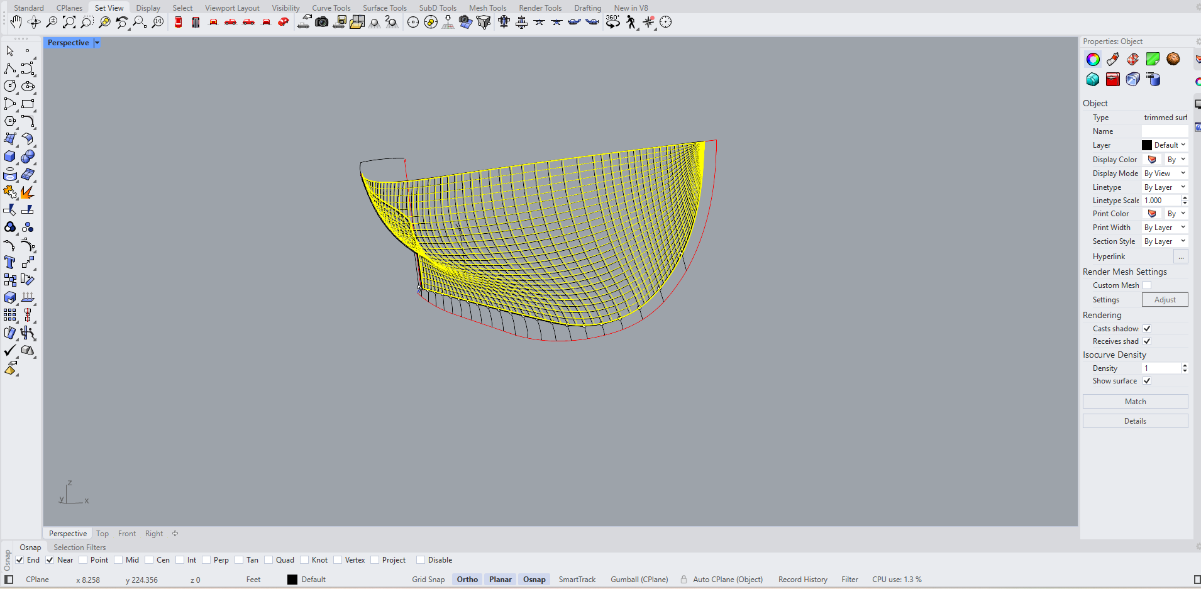Click the Adjust mesh settings button
The image size is (1201, 589).
[x=1165, y=300]
